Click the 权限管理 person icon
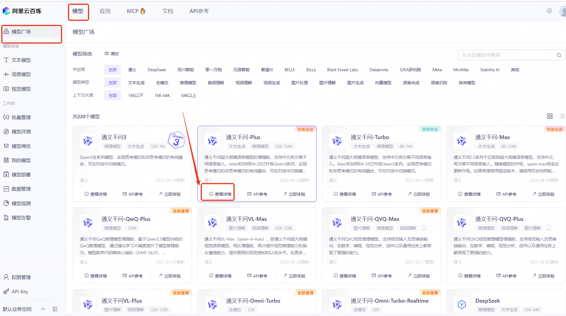This screenshot has width=566, height=316. (6, 277)
